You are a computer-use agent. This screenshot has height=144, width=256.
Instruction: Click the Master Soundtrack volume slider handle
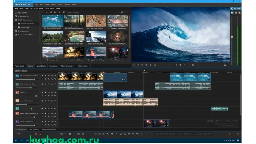tap(26, 105)
